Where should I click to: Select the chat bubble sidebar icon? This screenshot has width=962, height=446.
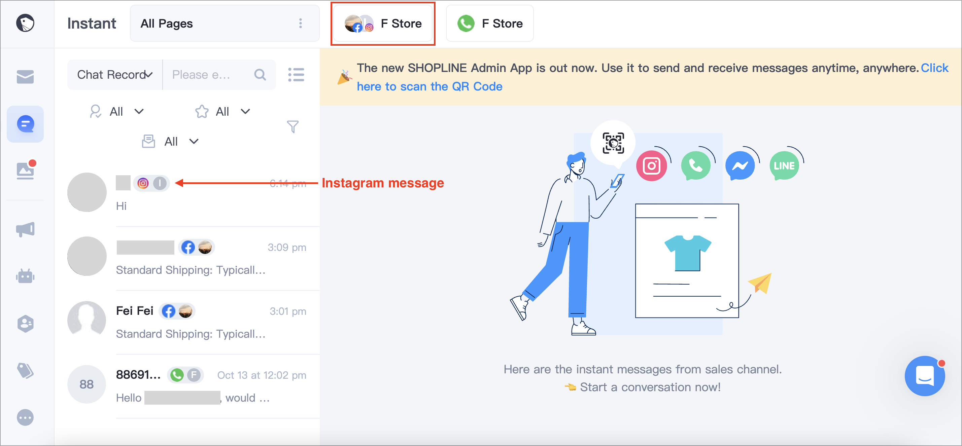25,124
